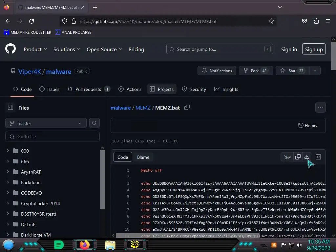
Task: Click the taskbar volume speaker icon
Action: pos(300,245)
